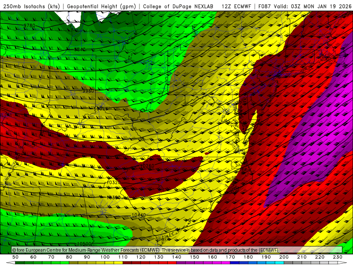Click the 190 knot legend value
The image size is (353, 265).
pos(266,257)
